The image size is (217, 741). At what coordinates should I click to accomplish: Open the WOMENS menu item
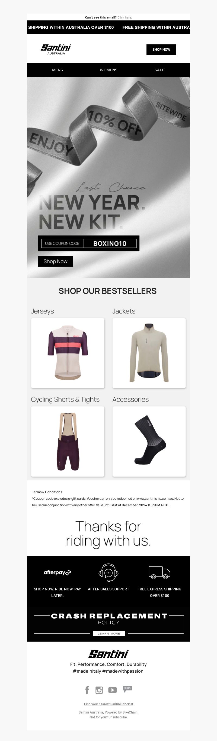(108, 70)
